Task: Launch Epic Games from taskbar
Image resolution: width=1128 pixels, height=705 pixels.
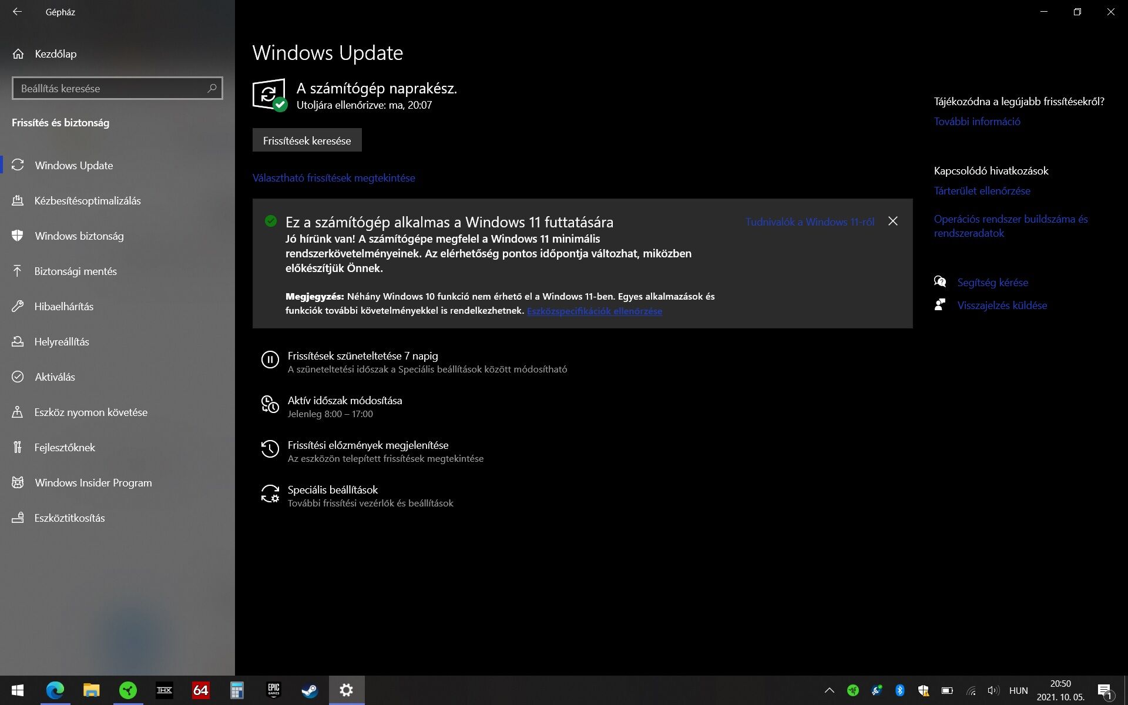Action: 274,690
